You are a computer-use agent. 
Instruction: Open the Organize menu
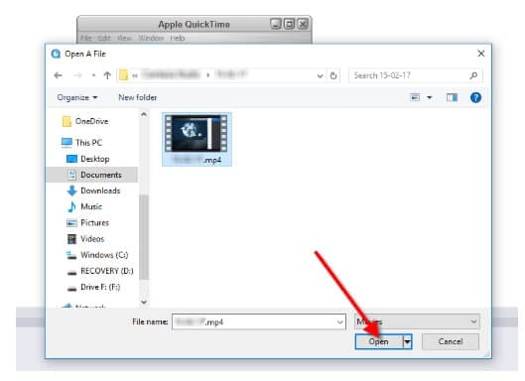[77, 97]
